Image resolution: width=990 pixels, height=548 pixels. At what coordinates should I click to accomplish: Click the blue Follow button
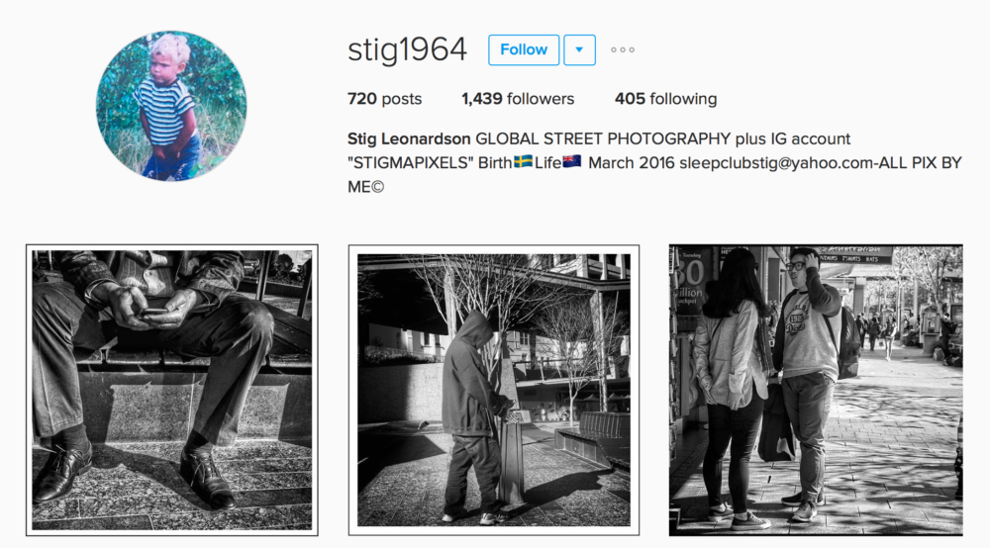tap(524, 49)
